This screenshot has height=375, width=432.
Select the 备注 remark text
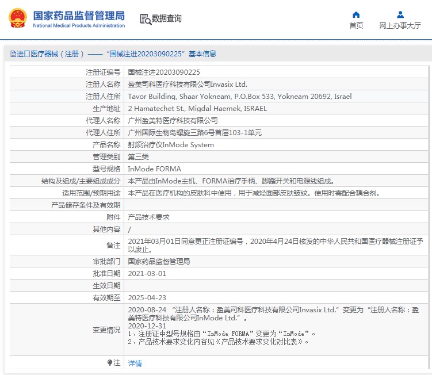point(275,245)
